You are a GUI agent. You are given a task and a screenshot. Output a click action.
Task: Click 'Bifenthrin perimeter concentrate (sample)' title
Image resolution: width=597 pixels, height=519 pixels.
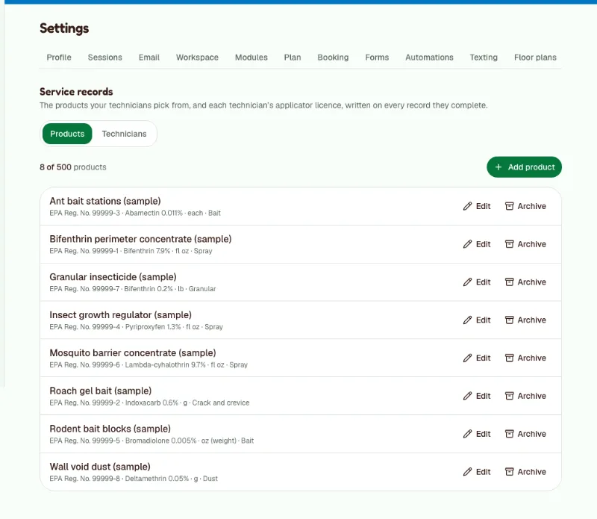click(140, 239)
